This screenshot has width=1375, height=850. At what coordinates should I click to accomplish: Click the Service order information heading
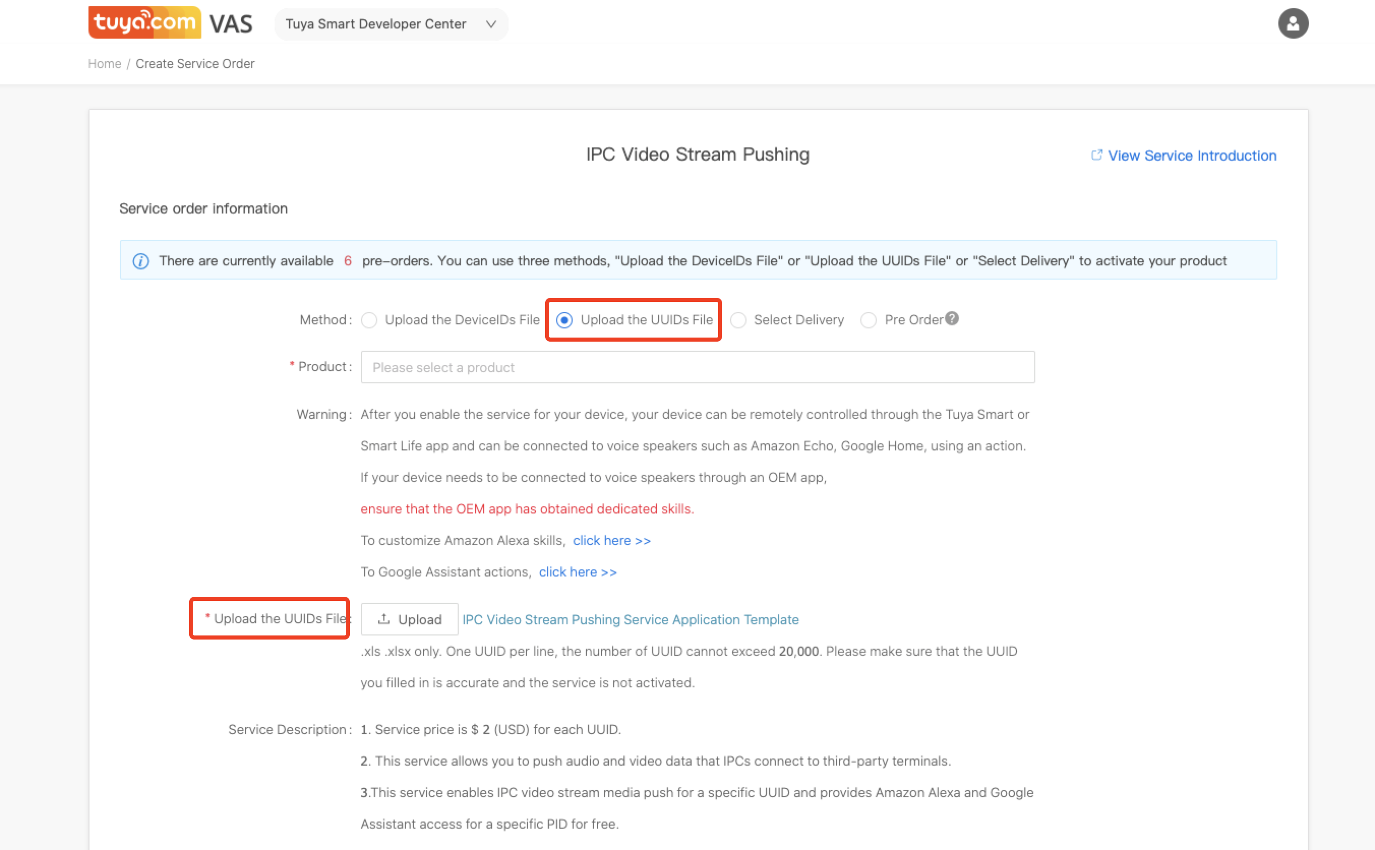coord(203,208)
